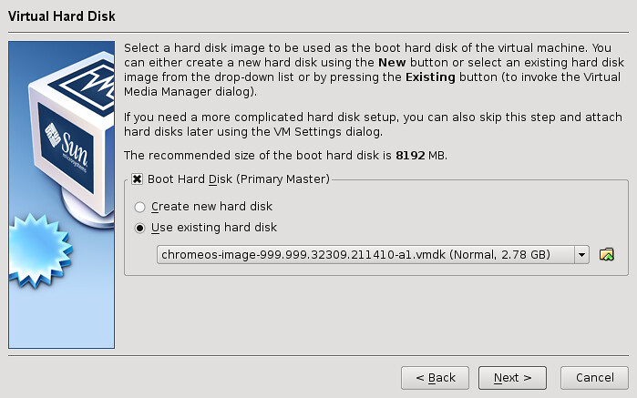Toggle the Boot Hard Disk checkbox
The width and height of the screenshot is (637, 398).
click(137, 179)
